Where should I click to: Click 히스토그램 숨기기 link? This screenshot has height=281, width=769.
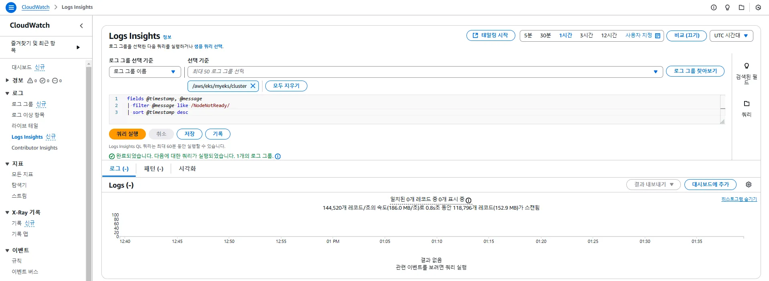[739, 199]
